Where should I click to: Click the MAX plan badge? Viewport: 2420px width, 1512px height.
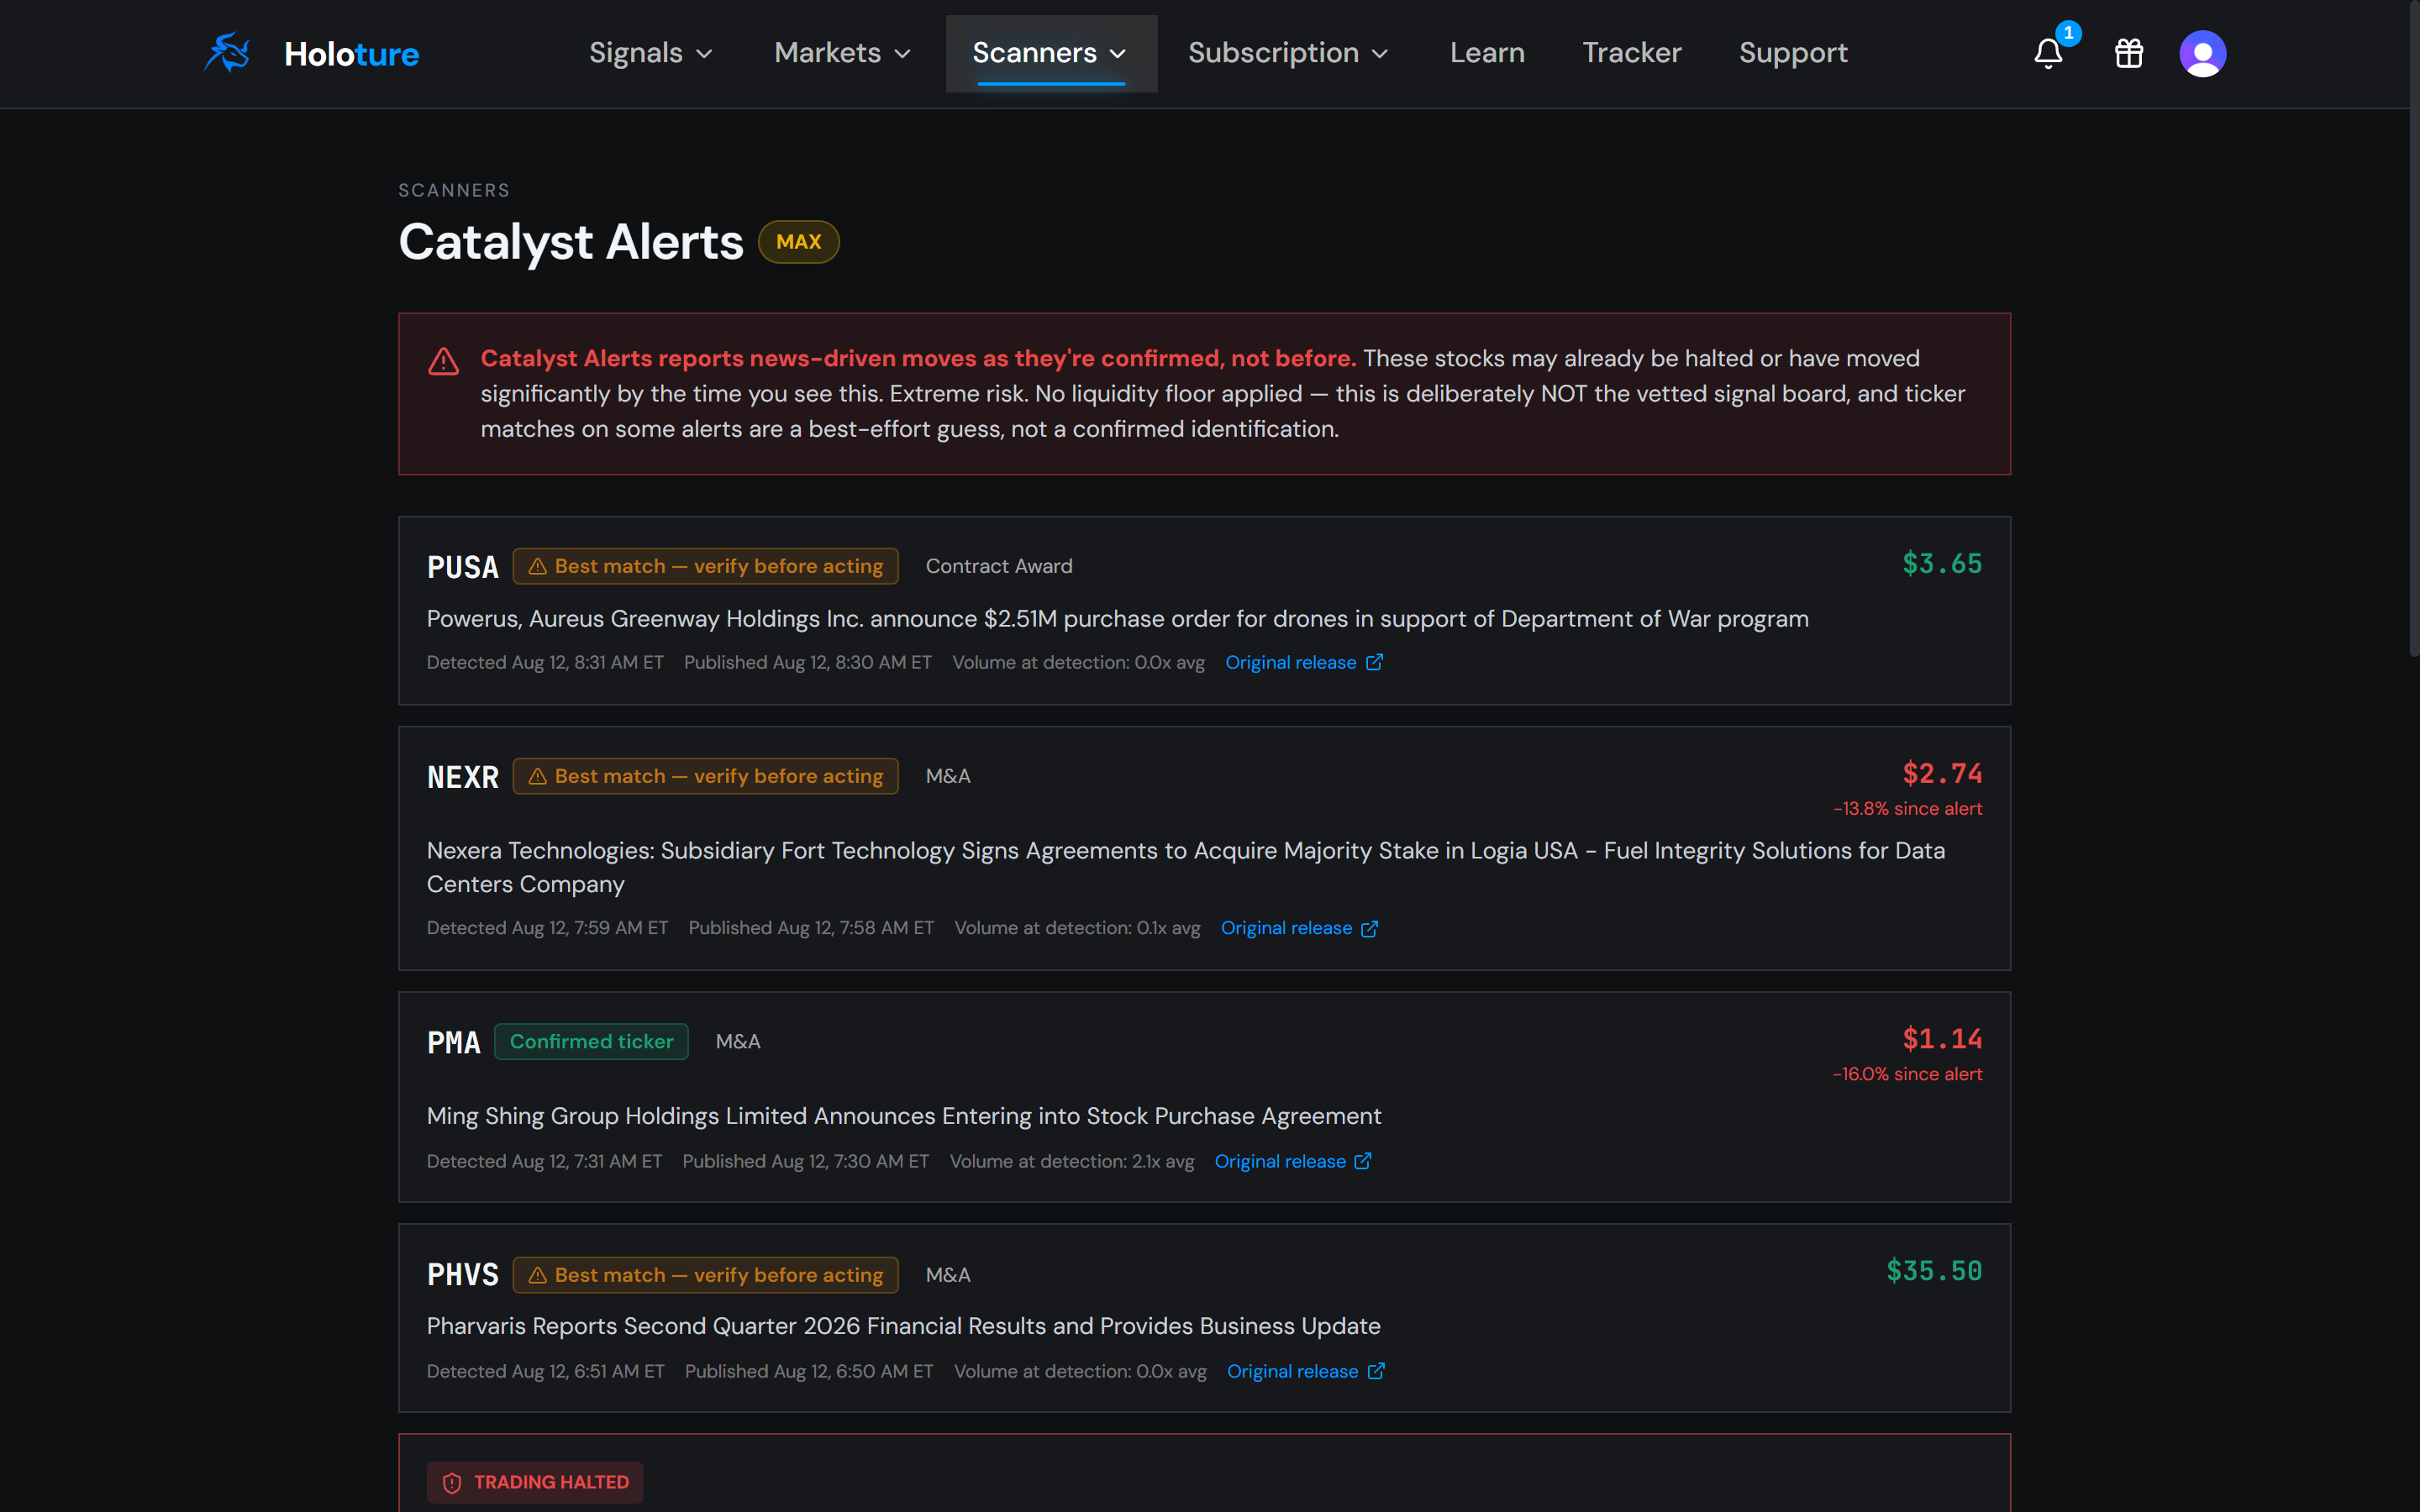point(798,242)
